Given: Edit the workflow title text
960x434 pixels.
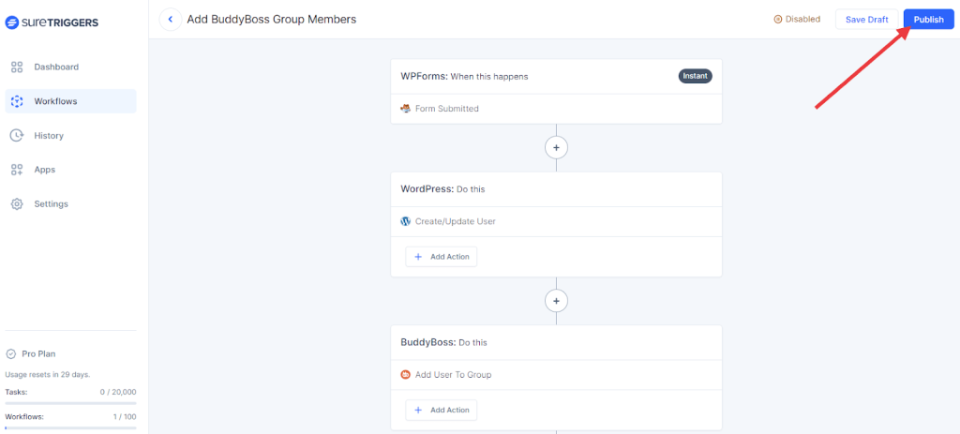Looking at the screenshot, I should coord(272,20).
